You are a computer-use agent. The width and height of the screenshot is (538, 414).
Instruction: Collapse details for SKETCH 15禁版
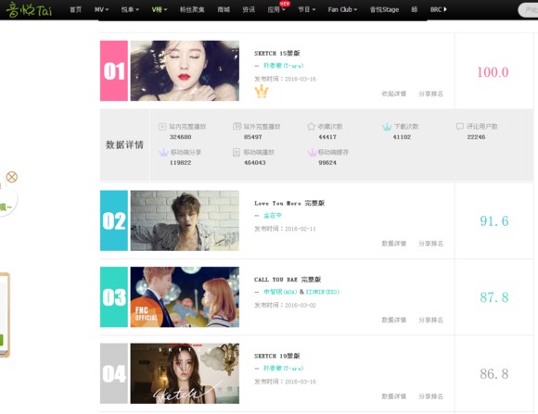click(x=394, y=94)
